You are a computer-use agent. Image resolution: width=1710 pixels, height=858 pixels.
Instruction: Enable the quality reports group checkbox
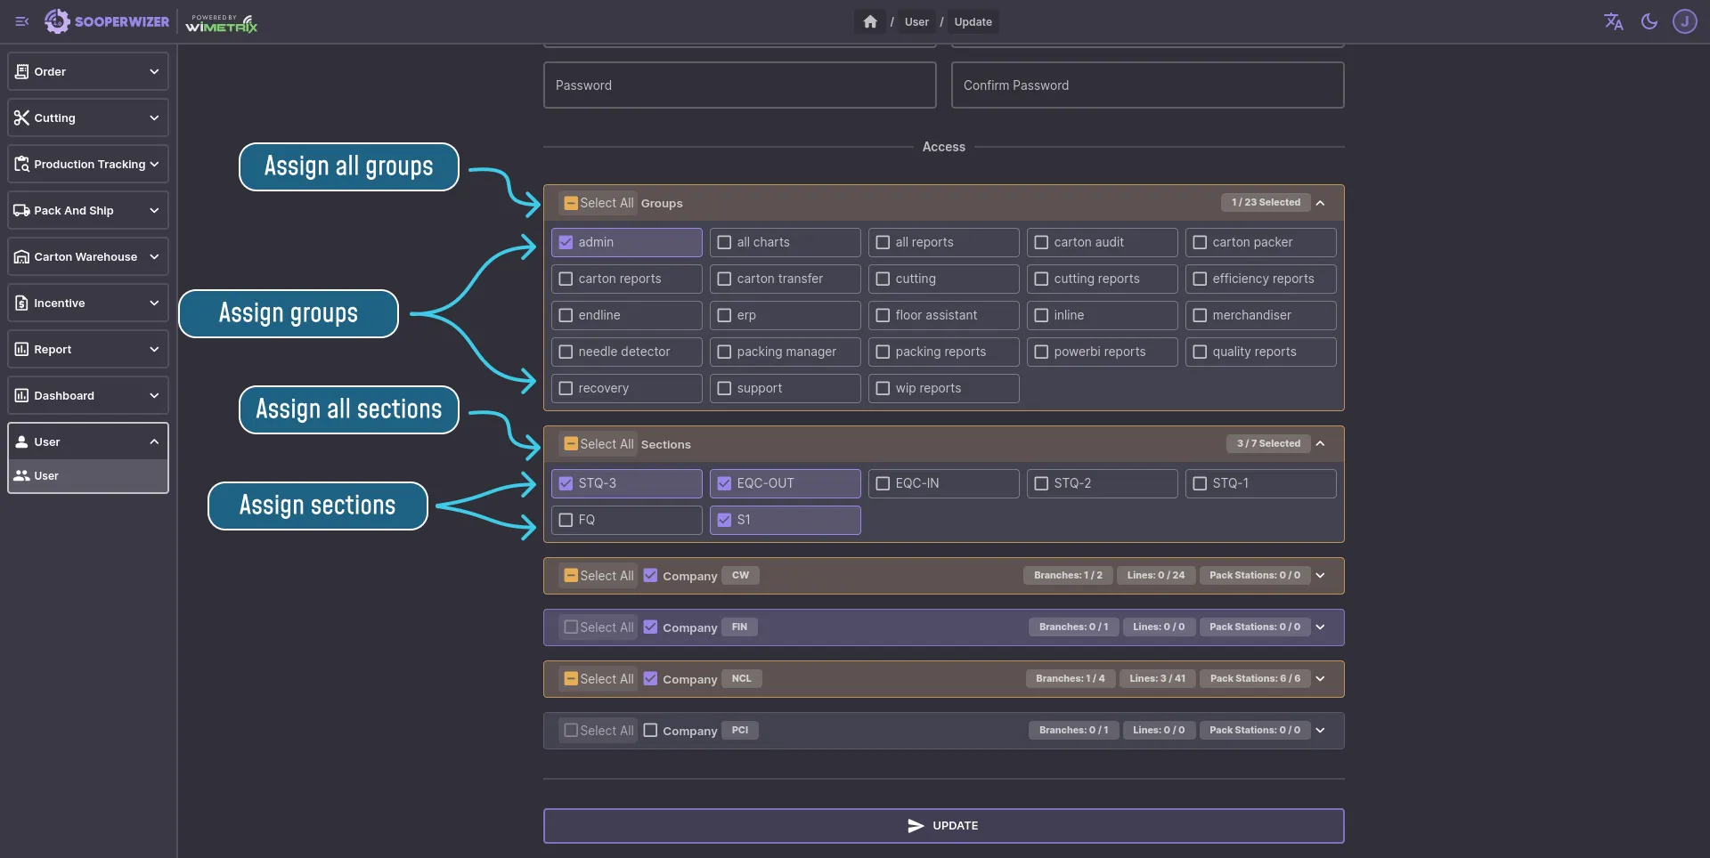[x=1200, y=352]
